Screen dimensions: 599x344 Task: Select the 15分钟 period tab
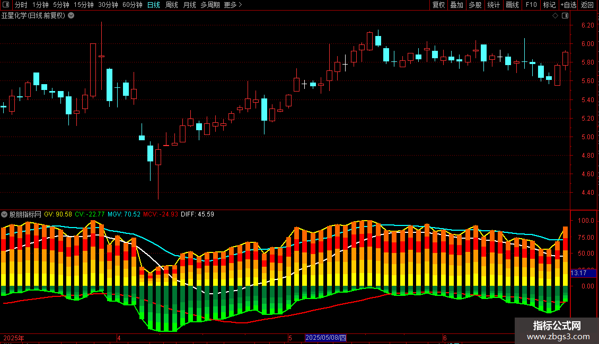click(x=84, y=5)
